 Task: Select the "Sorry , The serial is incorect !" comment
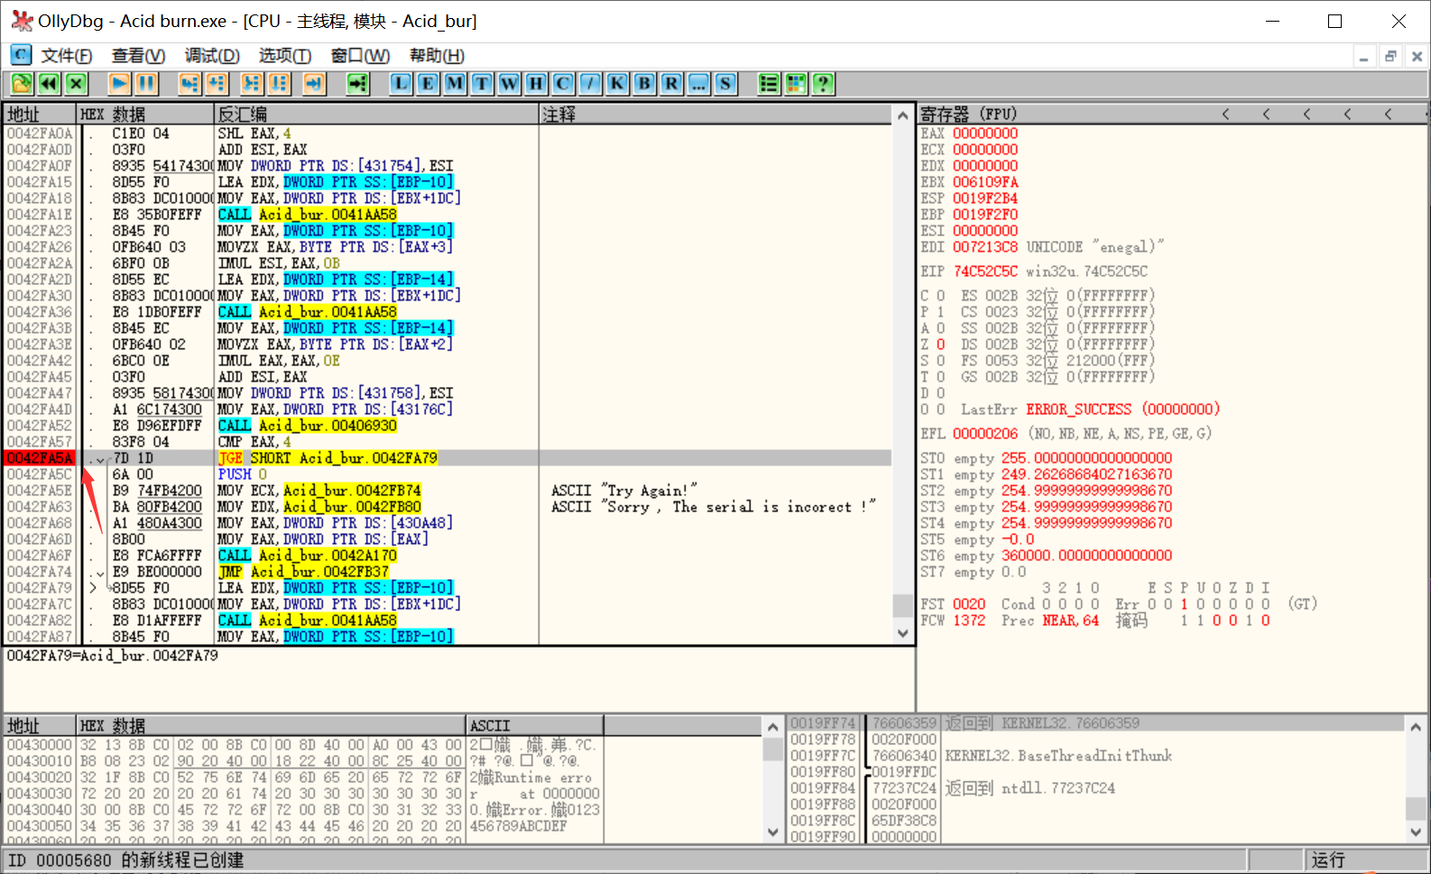click(x=713, y=507)
